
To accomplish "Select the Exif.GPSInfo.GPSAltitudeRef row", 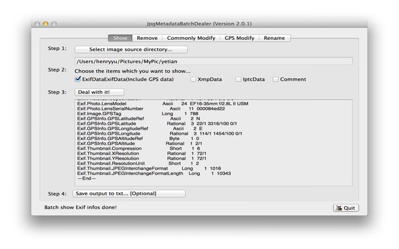I will pyautogui.click(x=138, y=139).
